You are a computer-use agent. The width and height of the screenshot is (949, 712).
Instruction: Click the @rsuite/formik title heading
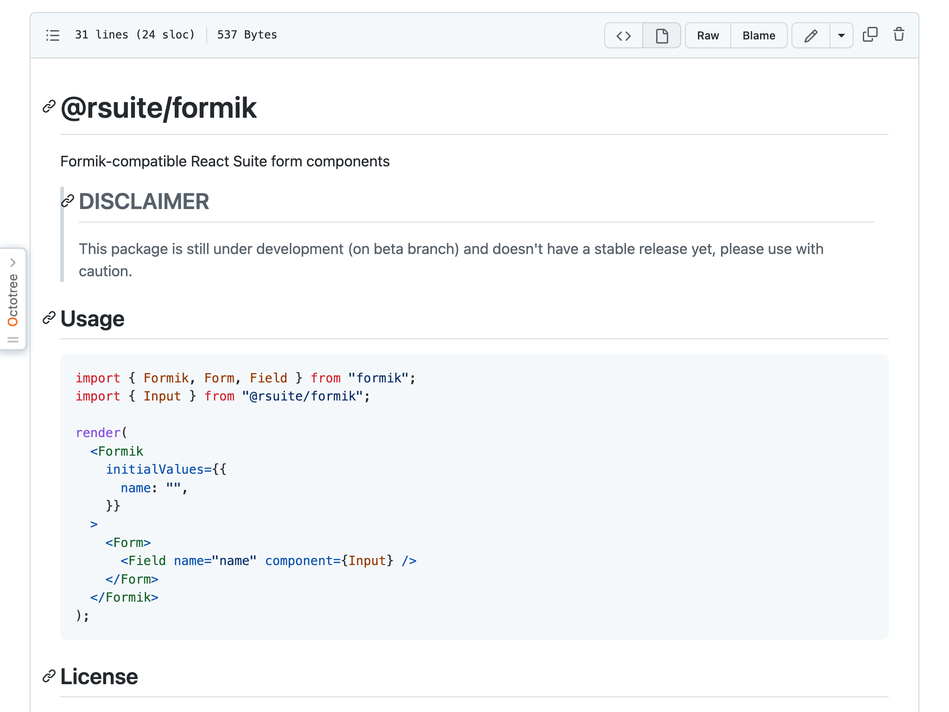[158, 108]
